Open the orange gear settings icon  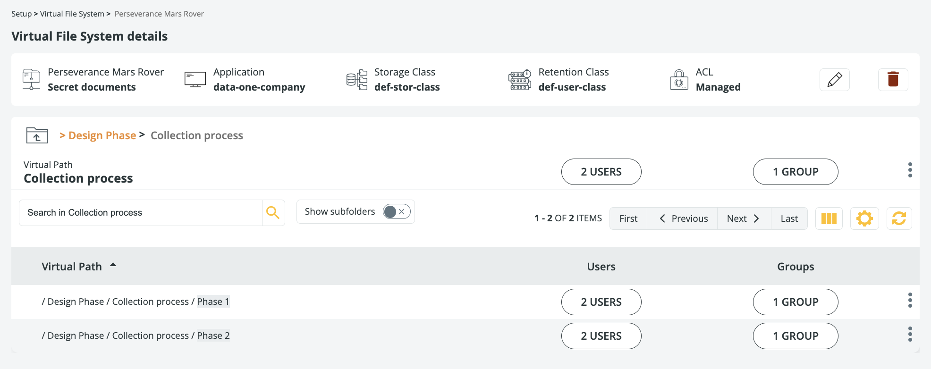(x=864, y=218)
